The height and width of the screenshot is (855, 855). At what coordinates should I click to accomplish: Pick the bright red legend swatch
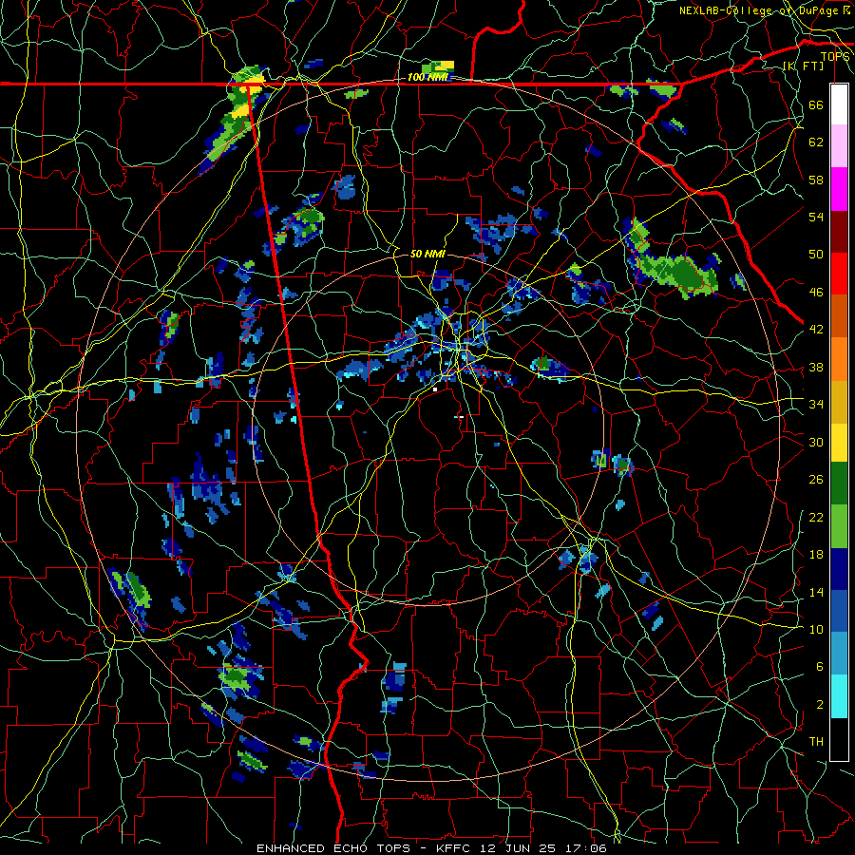click(839, 274)
